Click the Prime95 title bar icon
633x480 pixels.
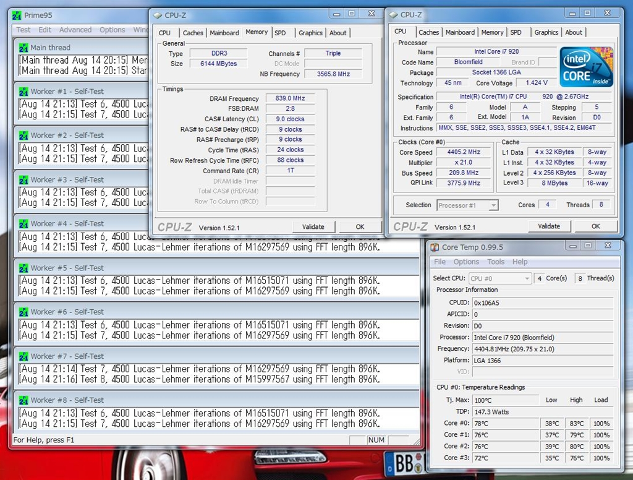(x=16, y=15)
